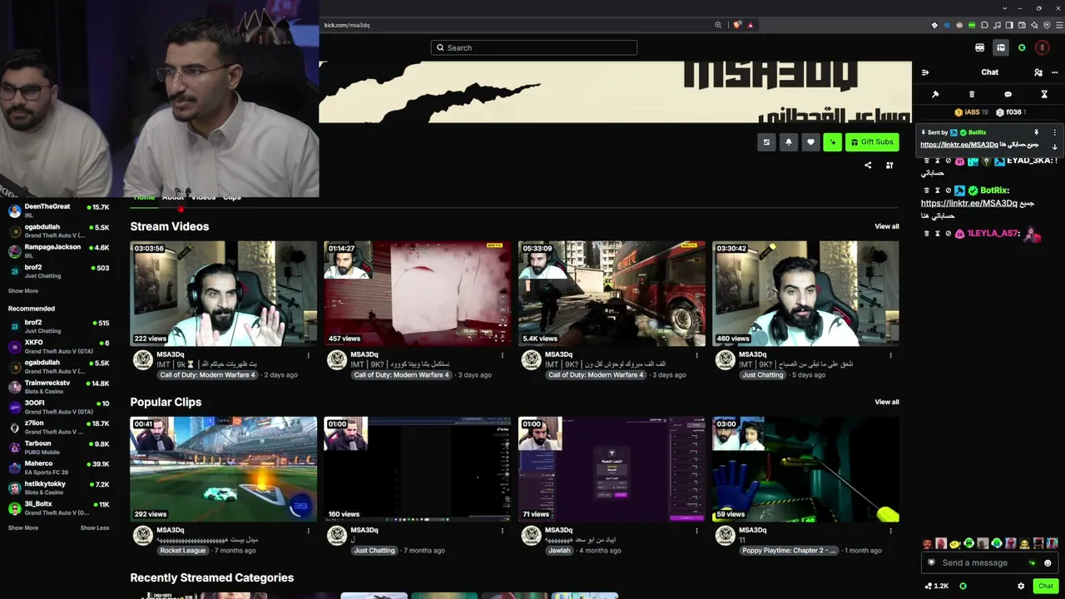View all Popular Clips
The width and height of the screenshot is (1065, 599).
887,402
